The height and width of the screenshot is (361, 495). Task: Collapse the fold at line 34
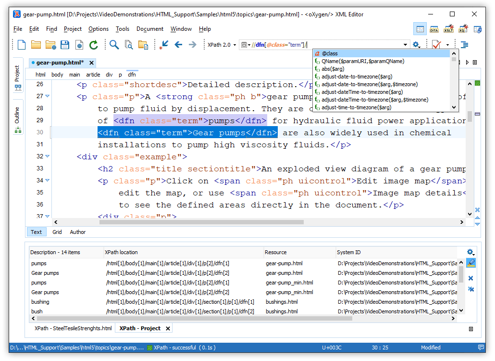pos(48,180)
